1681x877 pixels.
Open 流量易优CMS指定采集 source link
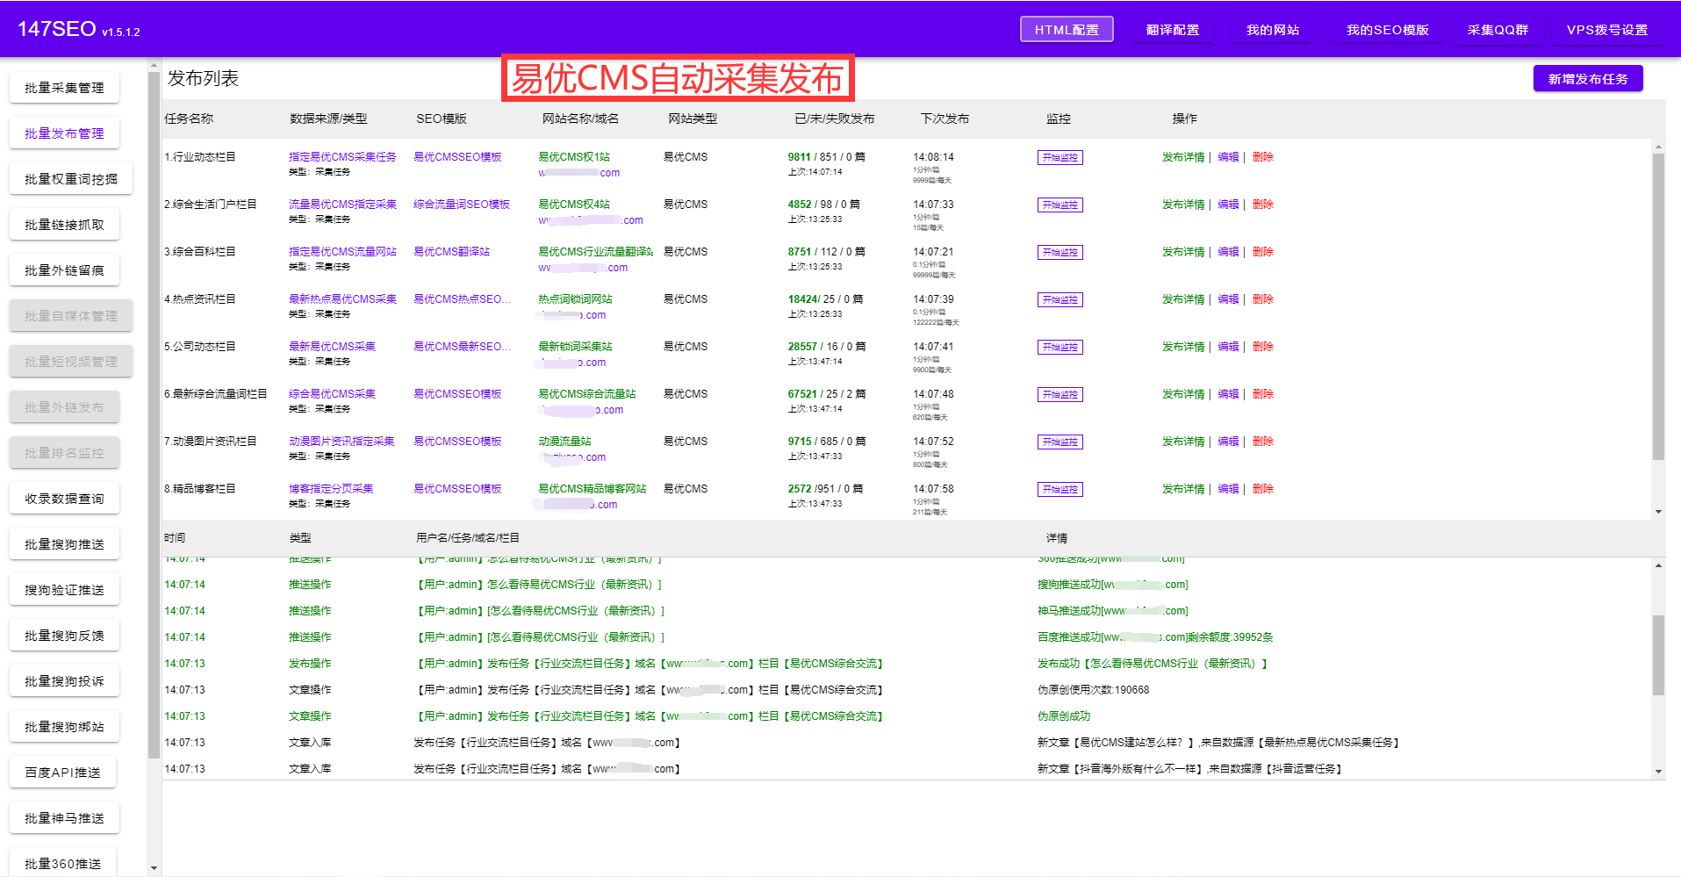tap(342, 205)
